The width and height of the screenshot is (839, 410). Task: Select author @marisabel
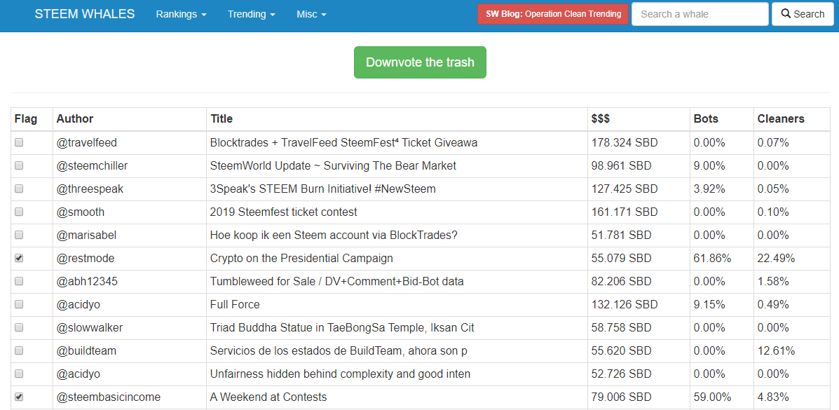click(x=86, y=235)
